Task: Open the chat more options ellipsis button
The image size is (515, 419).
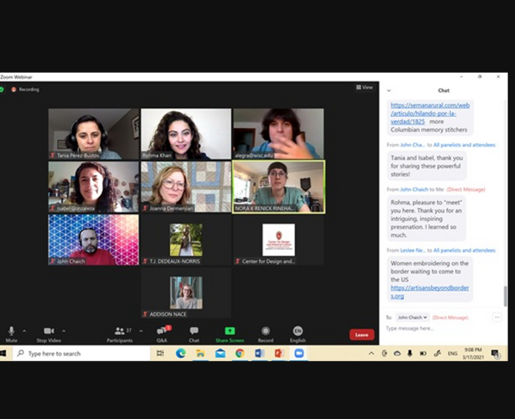Action: click(x=497, y=318)
